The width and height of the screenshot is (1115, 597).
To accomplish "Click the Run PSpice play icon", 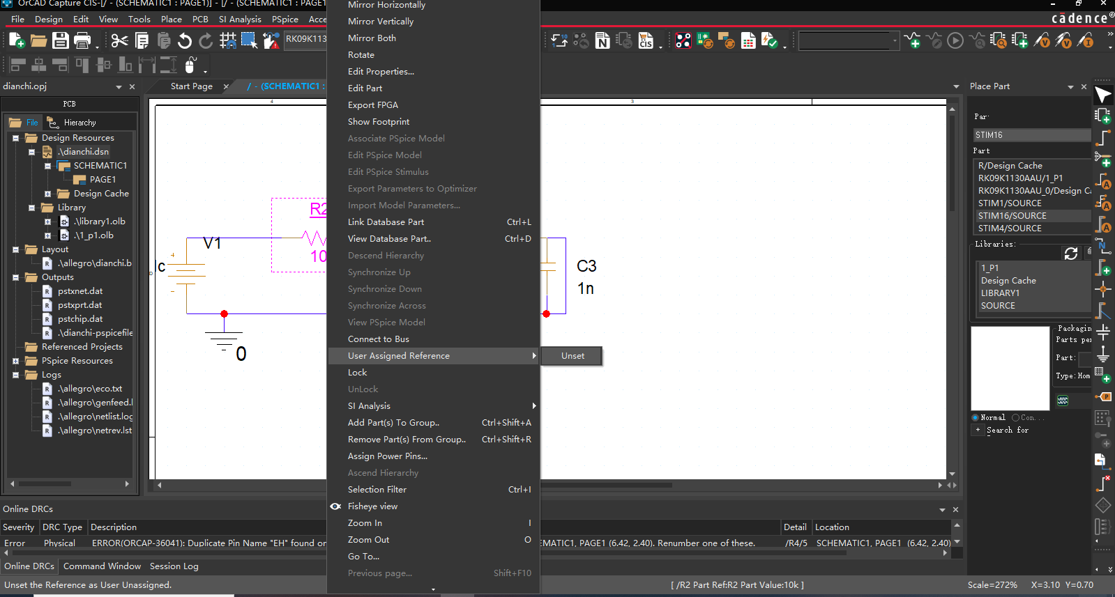I will tap(955, 40).
